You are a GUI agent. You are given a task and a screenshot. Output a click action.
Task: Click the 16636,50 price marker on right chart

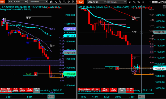pyautogui.click(x=159, y=69)
